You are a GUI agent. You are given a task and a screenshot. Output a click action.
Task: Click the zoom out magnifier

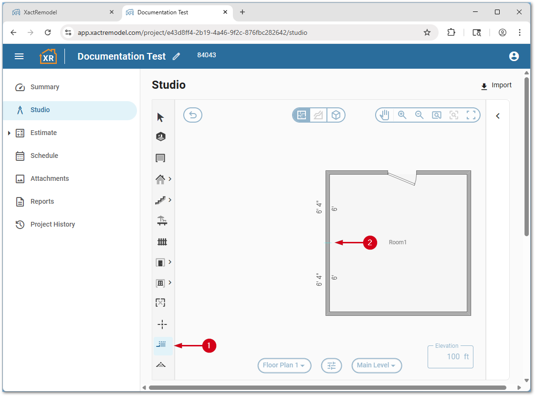click(420, 115)
